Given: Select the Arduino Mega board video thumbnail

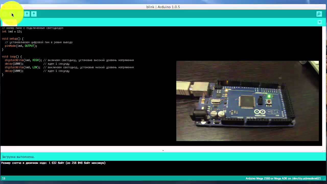Looking at the screenshot, I should tap(247, 101).
